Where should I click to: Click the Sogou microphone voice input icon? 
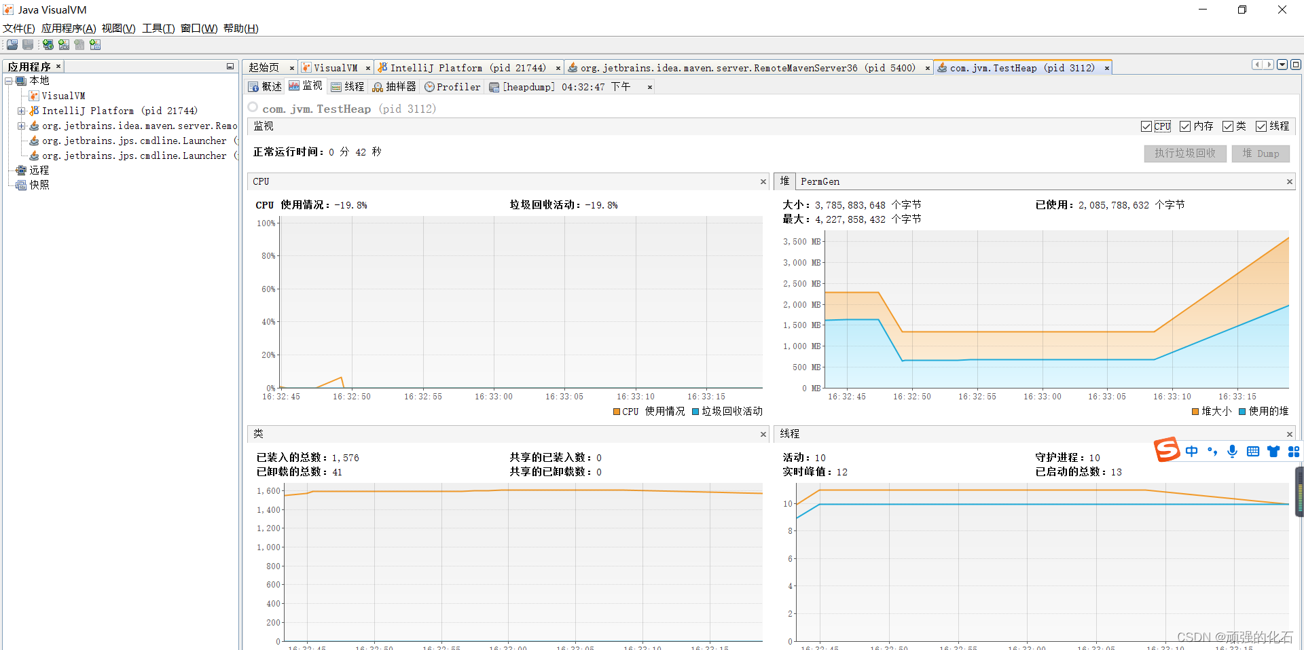point(1233,452)
